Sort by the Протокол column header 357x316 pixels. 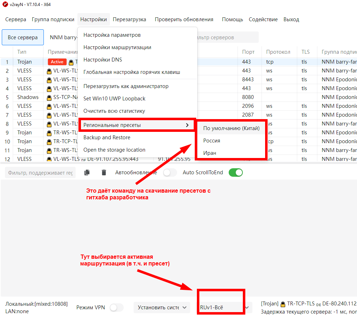point(279,52)
